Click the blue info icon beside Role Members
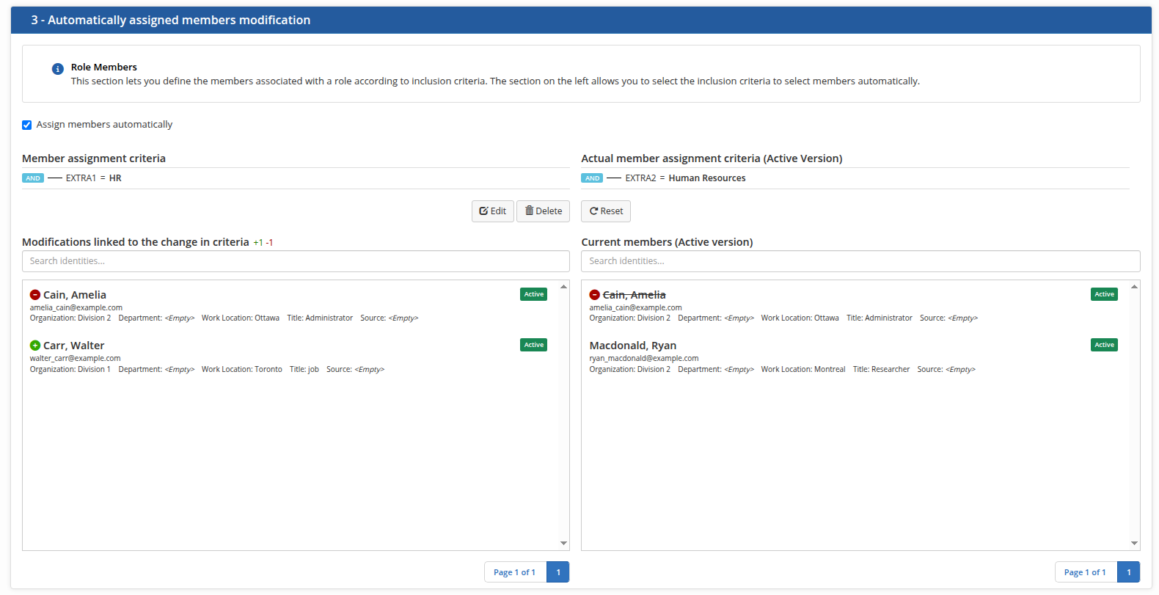 pos(57,69)
